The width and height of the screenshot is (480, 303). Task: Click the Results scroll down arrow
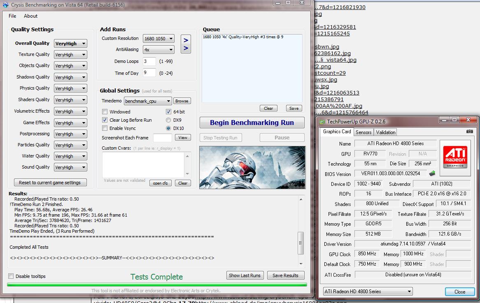point(301,264)
